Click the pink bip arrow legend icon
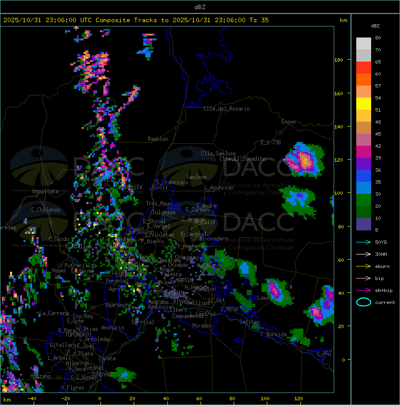 tap(363, 278)
